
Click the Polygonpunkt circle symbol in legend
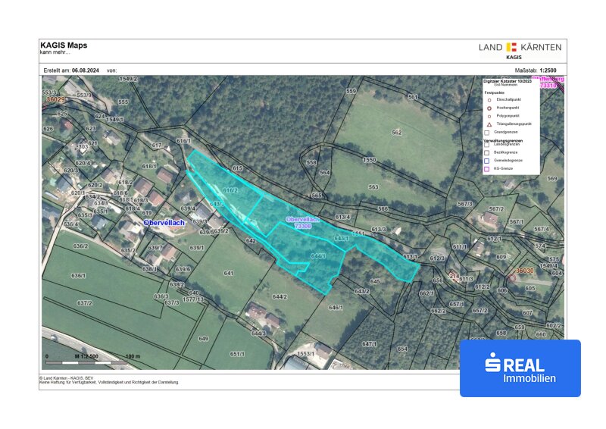489,115
